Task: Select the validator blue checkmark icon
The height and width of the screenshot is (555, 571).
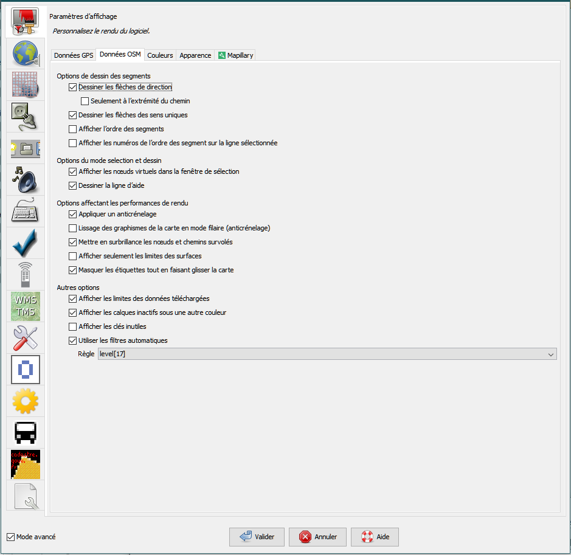Action: coord(26,243)
